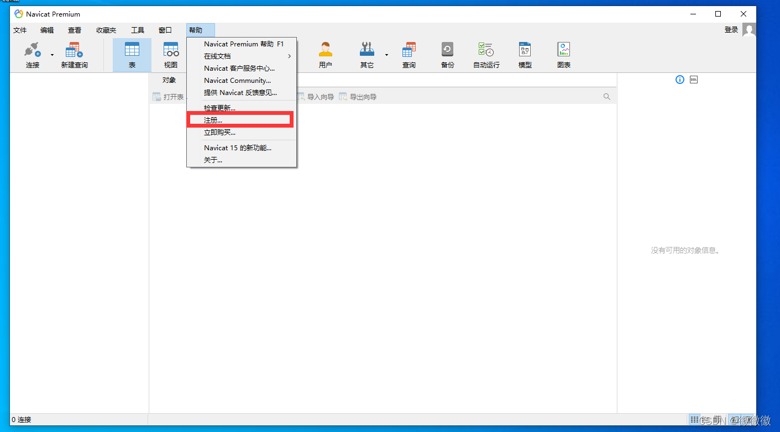This screenshot has height=432, width=780.
Task: Open the Tools (工具) menu
Action: [x=138, y=30]
